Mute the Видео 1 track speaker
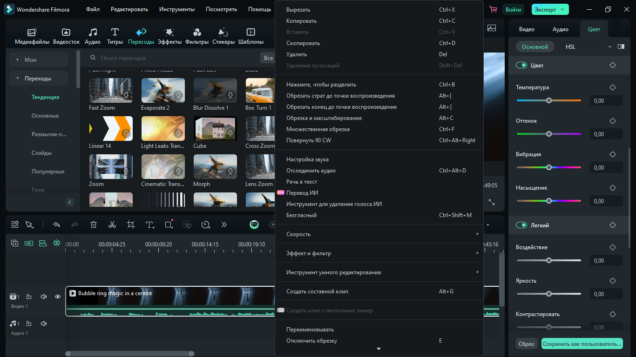The height and width of the screenshot is (357, 636). [43, 297]
